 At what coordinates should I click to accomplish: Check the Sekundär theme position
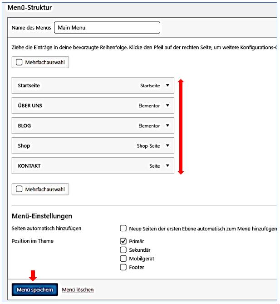pos(123,250)
